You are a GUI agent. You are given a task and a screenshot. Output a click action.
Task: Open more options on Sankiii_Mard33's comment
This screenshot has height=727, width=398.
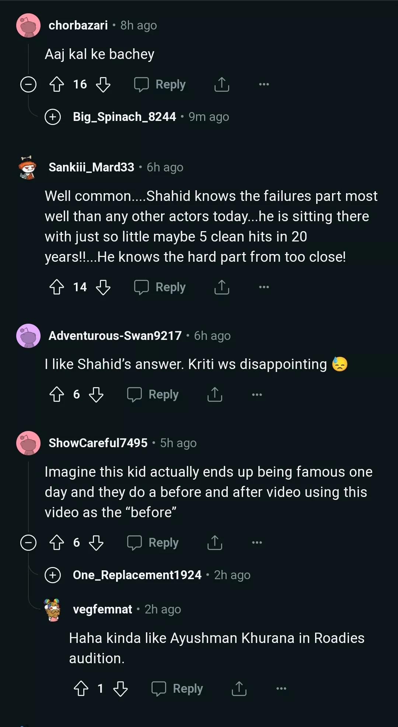point(264,287)
